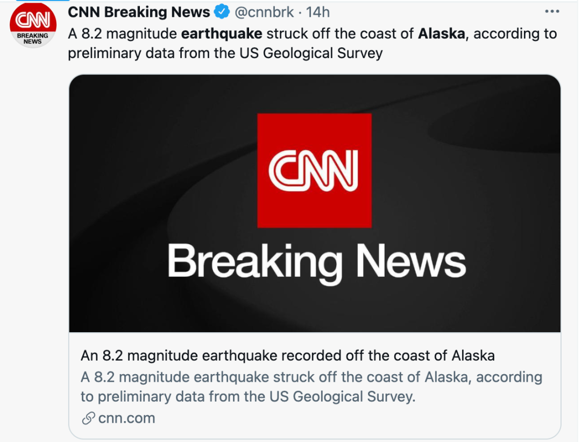Click 'struck off the coast of' in the tweet
581x442 pixels.
coord(341,33)
